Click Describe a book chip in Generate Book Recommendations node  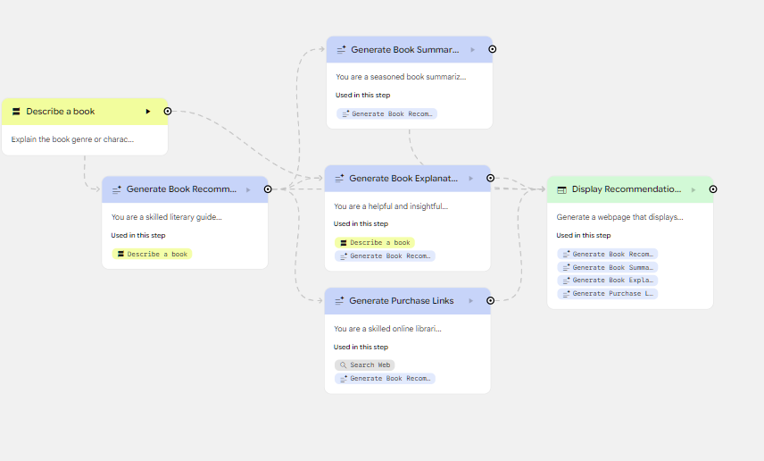tap(152, 254)
